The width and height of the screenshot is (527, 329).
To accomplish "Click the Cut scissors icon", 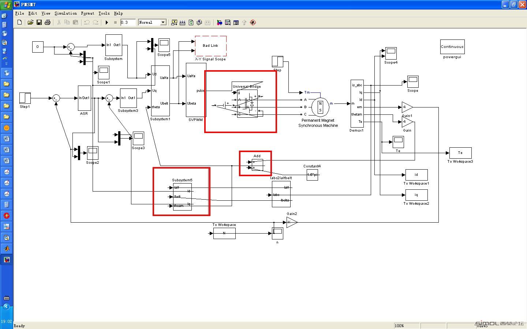I will coord(59,22).
